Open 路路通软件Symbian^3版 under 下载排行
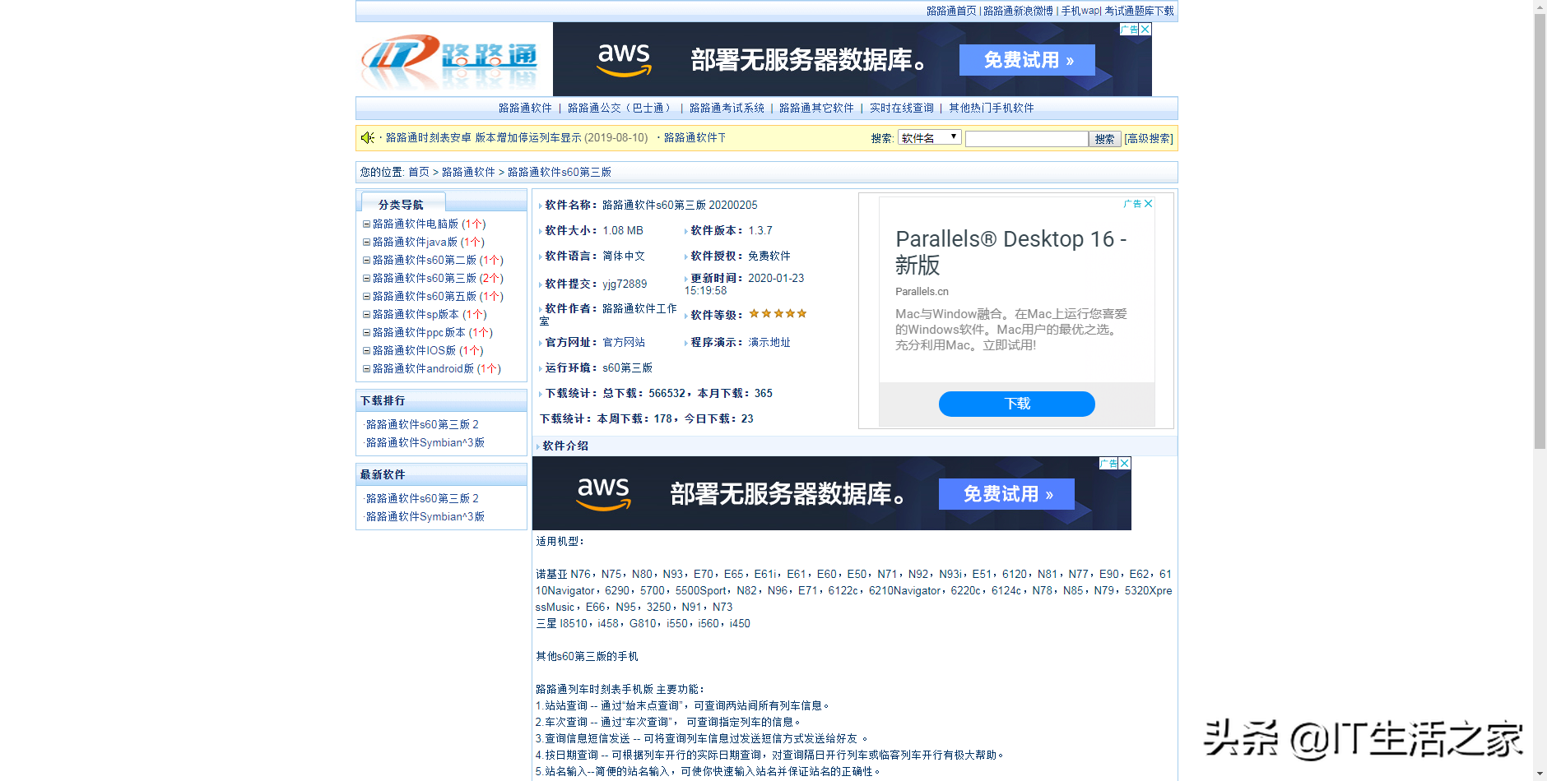 pos(425,442)
